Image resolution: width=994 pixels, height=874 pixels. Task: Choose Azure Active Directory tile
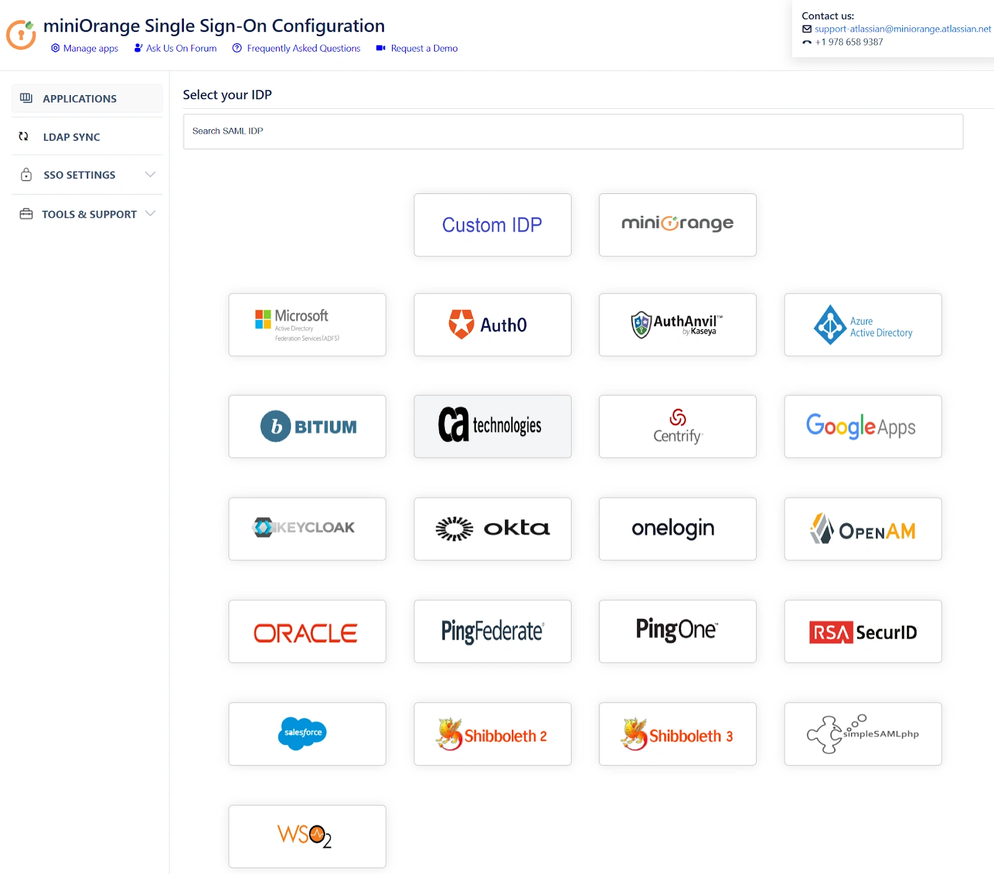pyautogui.click(x=863, y=325)
